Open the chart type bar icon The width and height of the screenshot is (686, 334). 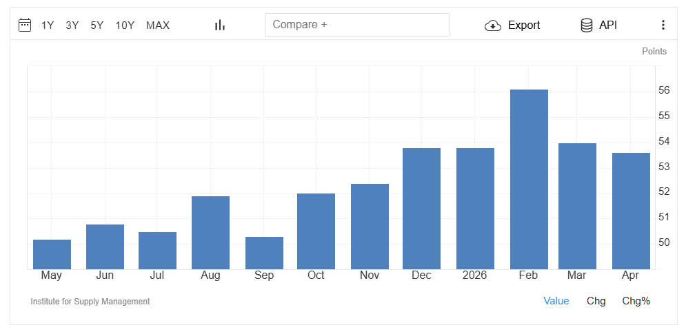coord(220,25)
